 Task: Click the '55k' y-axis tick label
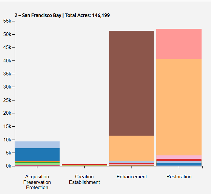(7, 21)
